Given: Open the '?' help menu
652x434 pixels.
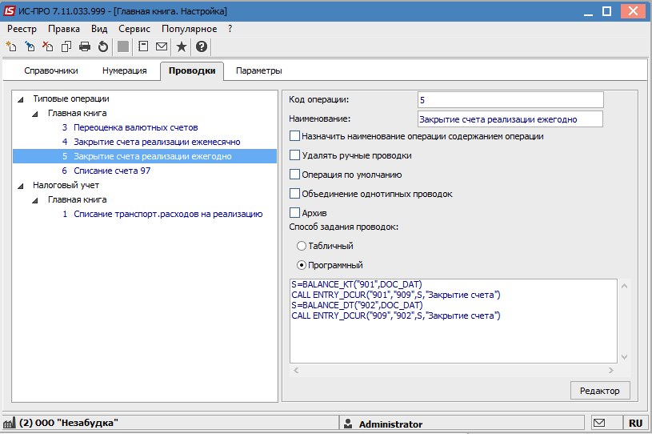Looking at the screenshot, I should tap(230, 29).
